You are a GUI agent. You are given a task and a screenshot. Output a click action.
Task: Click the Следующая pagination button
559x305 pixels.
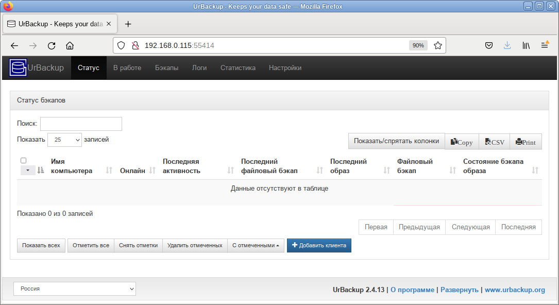click(x=470, y=227)
